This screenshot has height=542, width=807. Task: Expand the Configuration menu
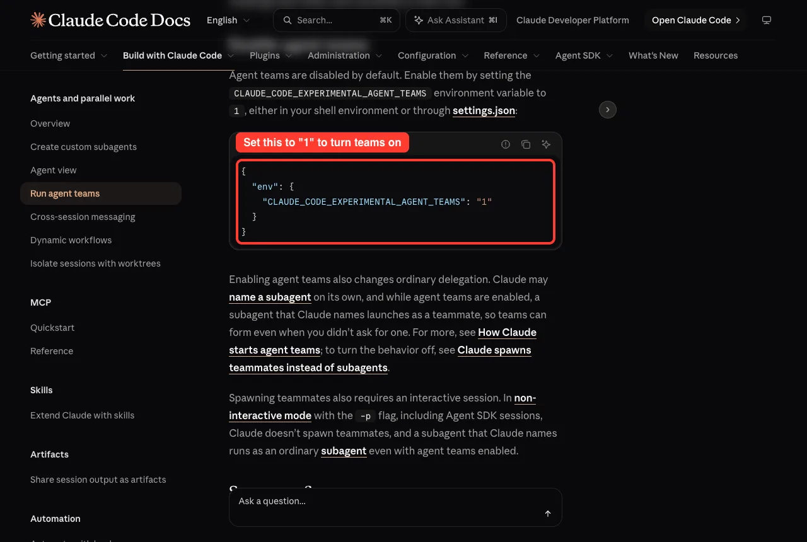(433, 55)
